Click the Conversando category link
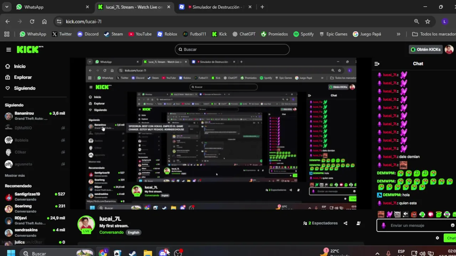The height and width of the screenshot is (256, 456). click(x=112, y=232)
